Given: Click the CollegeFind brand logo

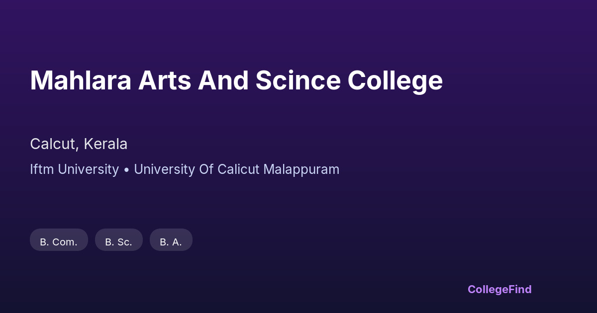Looking at the screenshot, I should tap(499, 289).
